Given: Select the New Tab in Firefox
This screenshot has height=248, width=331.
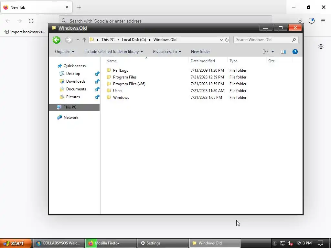Looking at the screenshot, I should [36, 7].
